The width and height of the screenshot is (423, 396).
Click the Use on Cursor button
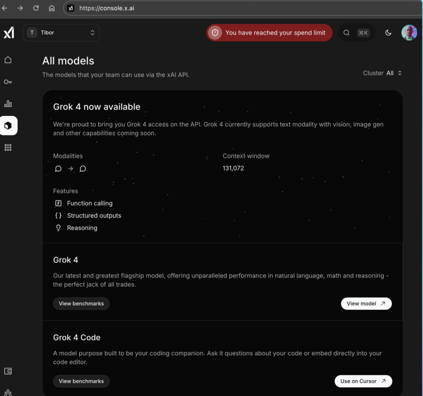pos(363,381)
